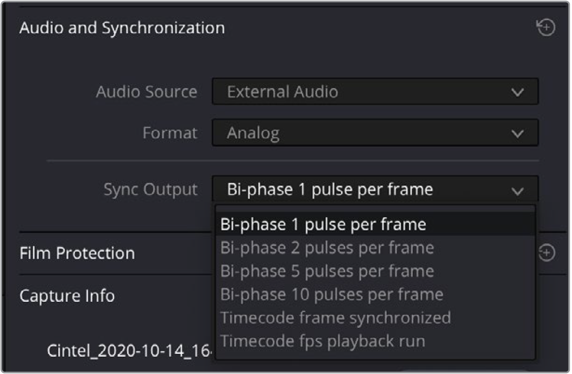Click the Format chevron arrow
This screenshot has height=374, width=572.
[x=518, y=134]
